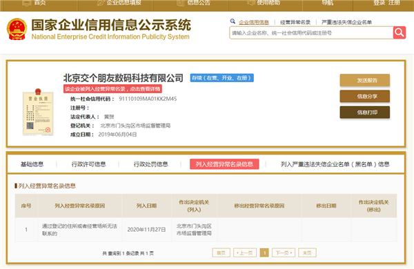Click the record count text 共查询到1条记录
The width and height of the screenshot is (414, 269).
(121, 253)
